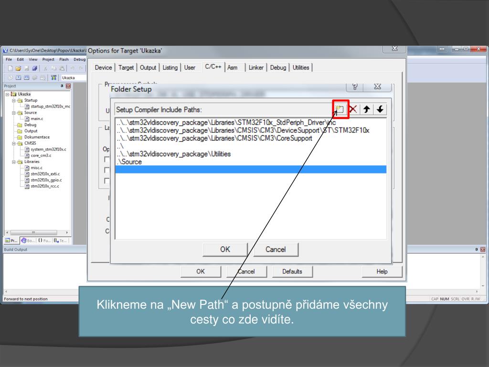Click the Open file toolbar icon
489x367 pixels.
[18, 68]
